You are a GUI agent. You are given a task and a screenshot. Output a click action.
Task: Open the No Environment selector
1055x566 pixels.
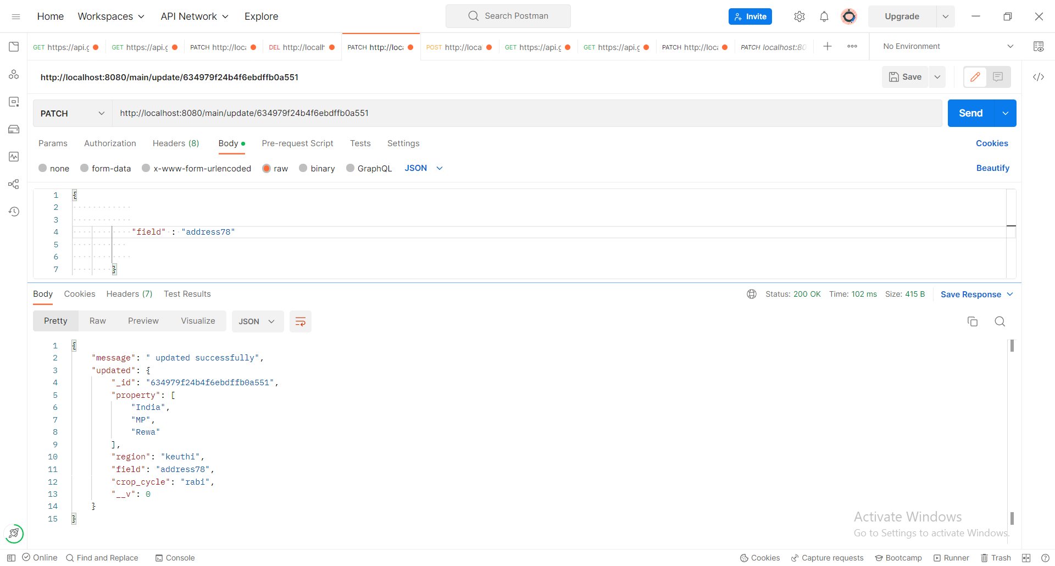pyautogui.click(x=946, y=46)
